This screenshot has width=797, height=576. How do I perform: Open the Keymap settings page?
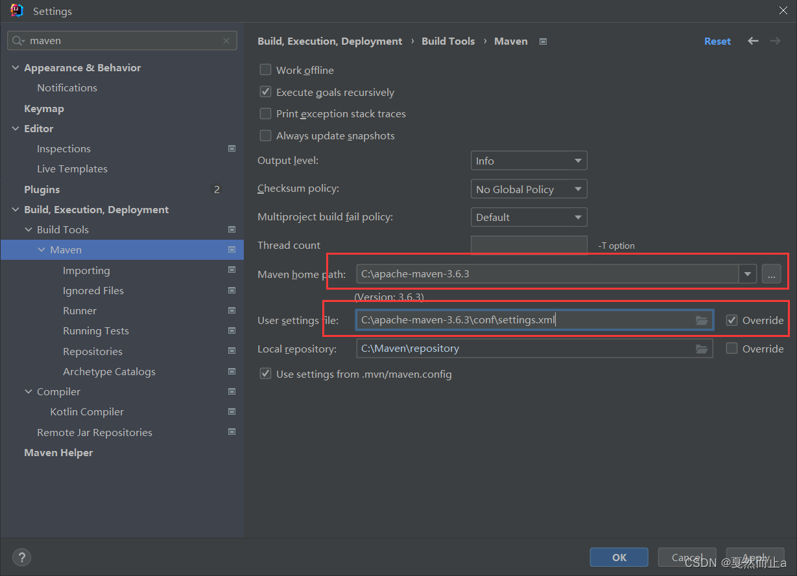click(44, 108)
